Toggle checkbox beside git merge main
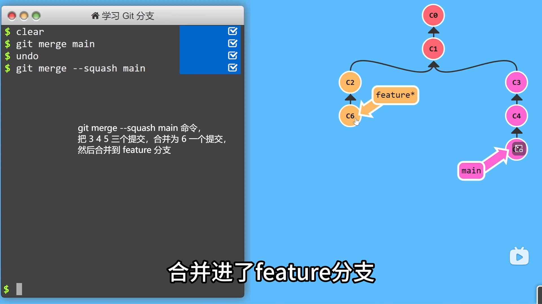 (233, 43)
